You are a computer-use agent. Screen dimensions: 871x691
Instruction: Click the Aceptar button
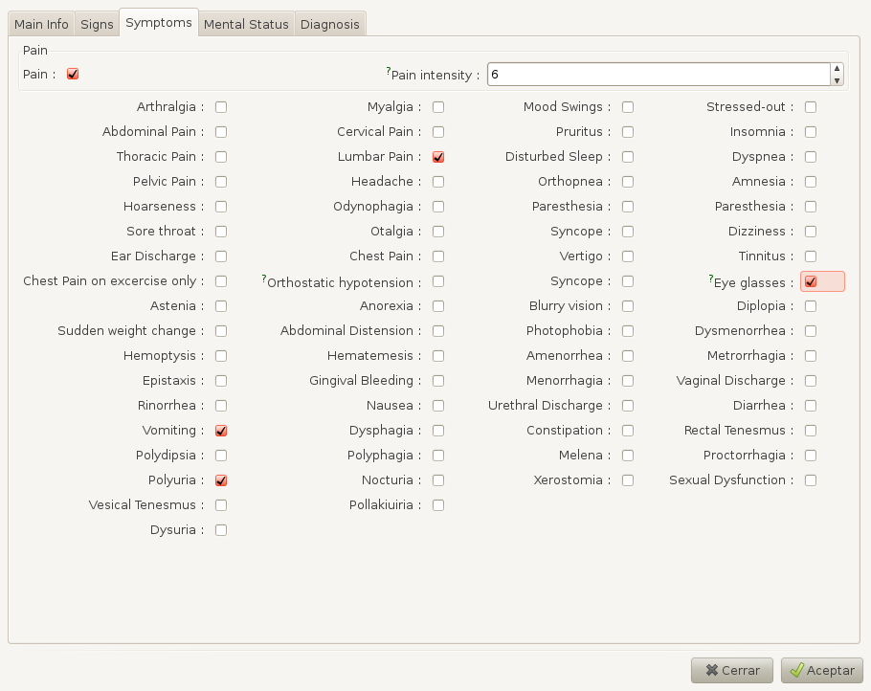click(822, 671)
